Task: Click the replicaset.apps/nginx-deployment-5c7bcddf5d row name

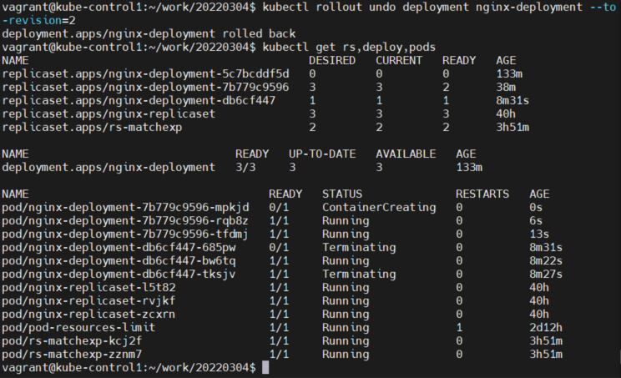Action: click(145, 74)
